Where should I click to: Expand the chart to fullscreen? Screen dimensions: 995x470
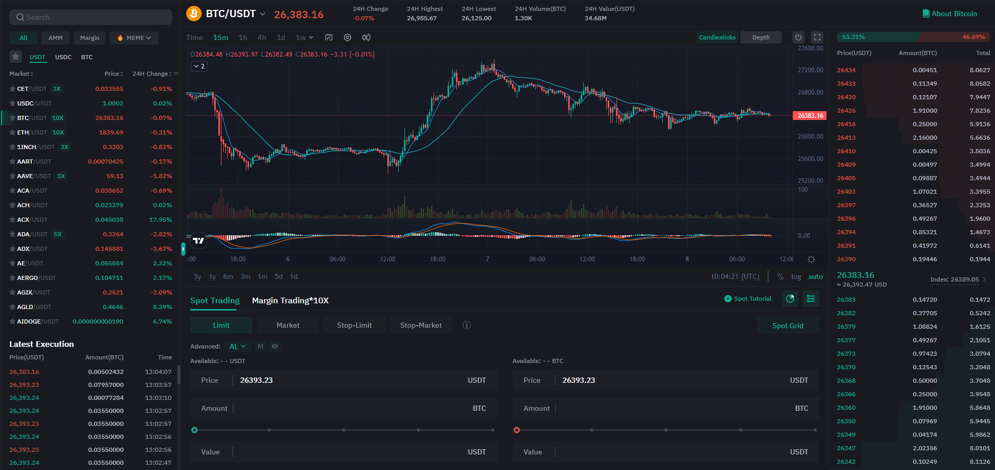817,37
